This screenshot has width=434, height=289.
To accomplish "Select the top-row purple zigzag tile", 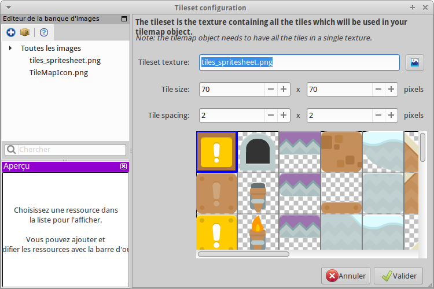I will 300,152.
